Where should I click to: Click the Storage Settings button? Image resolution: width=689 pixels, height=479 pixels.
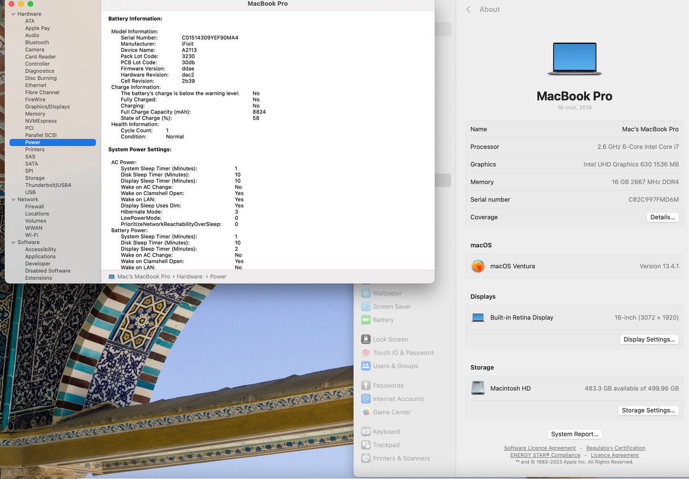click(648, 410)
